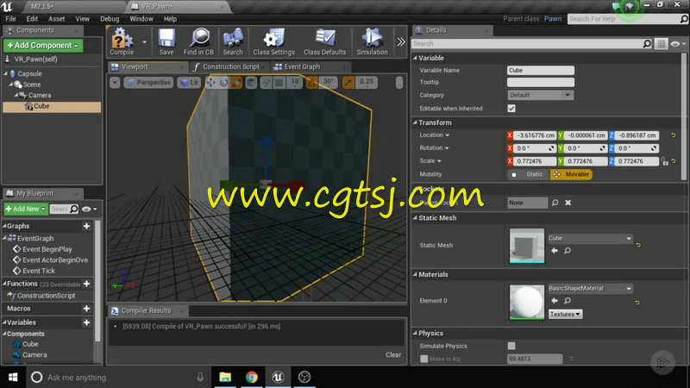The height and width of the screenshot is (388, 690).
Task: Click the Compile toolbar icon
Action: coord(122,41)
